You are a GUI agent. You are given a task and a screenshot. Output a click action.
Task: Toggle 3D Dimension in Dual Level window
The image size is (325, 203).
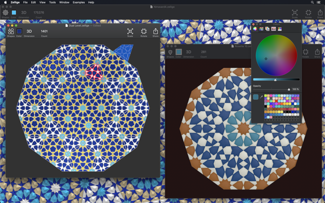coord(29,31)
